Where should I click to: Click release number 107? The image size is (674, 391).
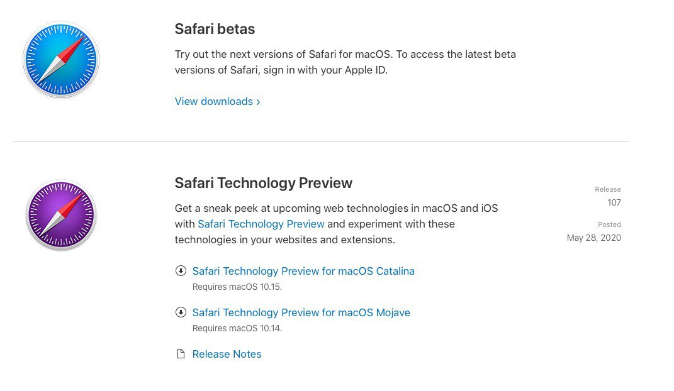pyautogui.click(x=614, y=202)
